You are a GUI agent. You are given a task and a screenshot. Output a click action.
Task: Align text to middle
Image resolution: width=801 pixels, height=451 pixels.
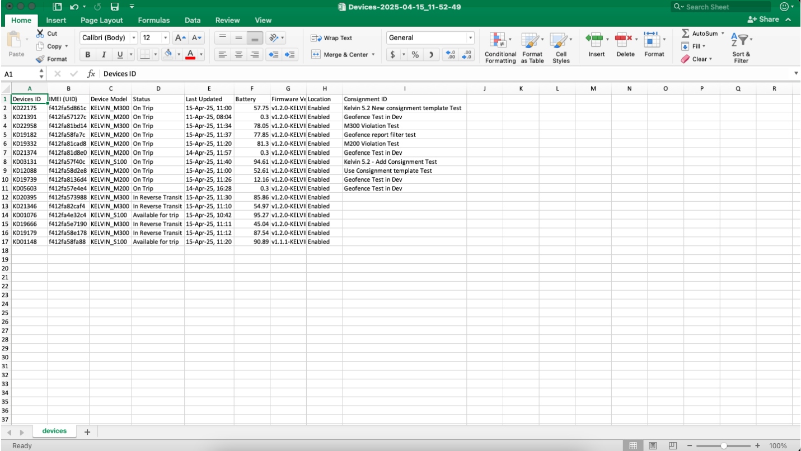pos(238,38)
